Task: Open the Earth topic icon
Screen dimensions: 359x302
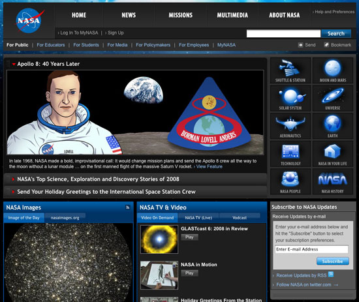Action: [333, 126]
